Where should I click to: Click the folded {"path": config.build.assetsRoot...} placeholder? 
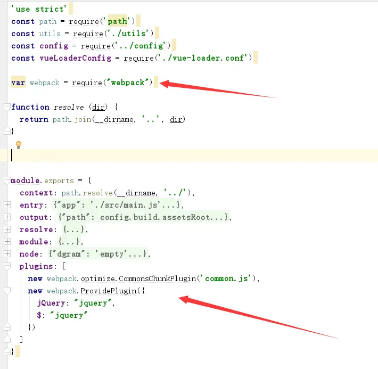pyautogui.click(x=143, y=217)
